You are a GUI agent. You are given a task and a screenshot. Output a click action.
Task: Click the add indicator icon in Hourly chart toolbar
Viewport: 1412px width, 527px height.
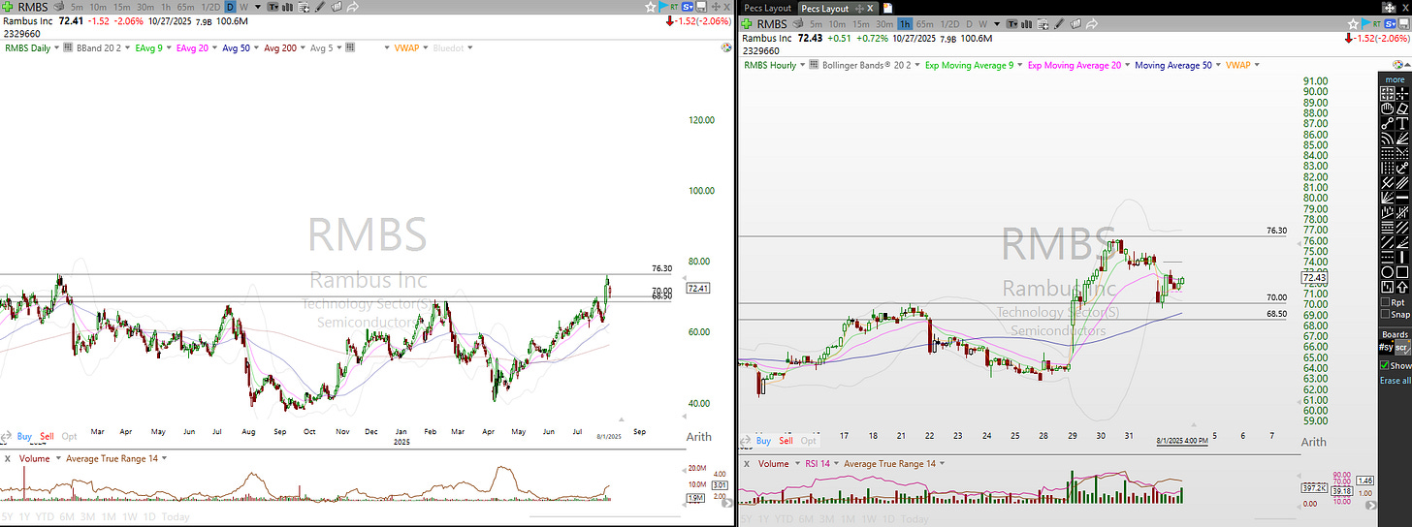tap(1043, 24)
